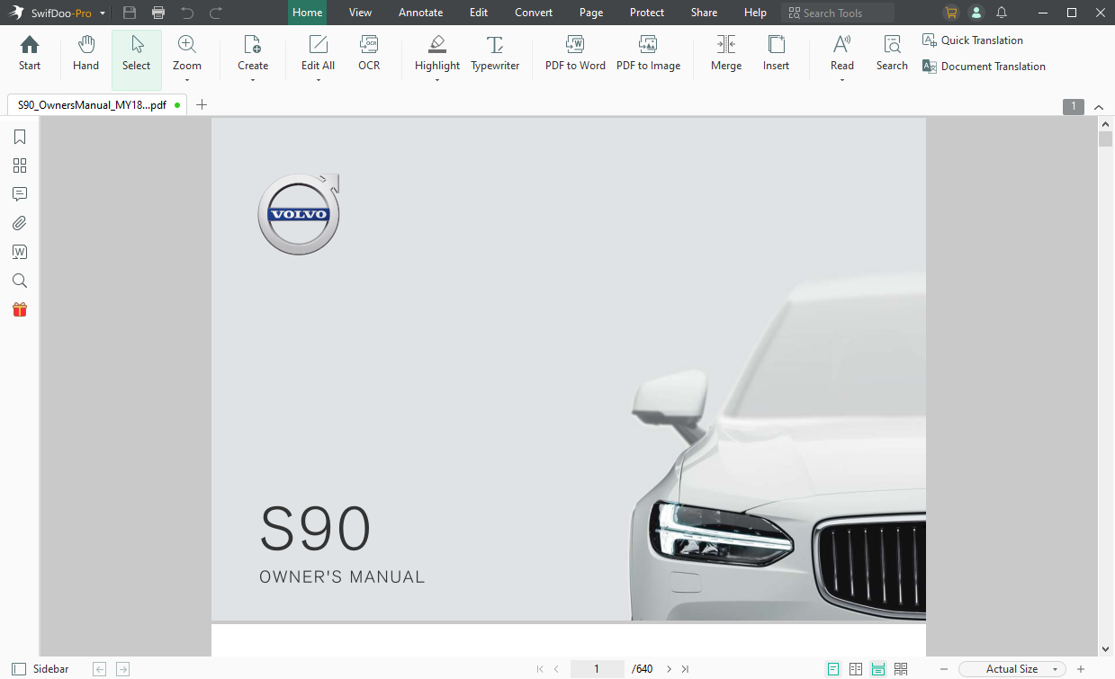
Task: Go to previous view arrow in status bar
Action: 100,669
